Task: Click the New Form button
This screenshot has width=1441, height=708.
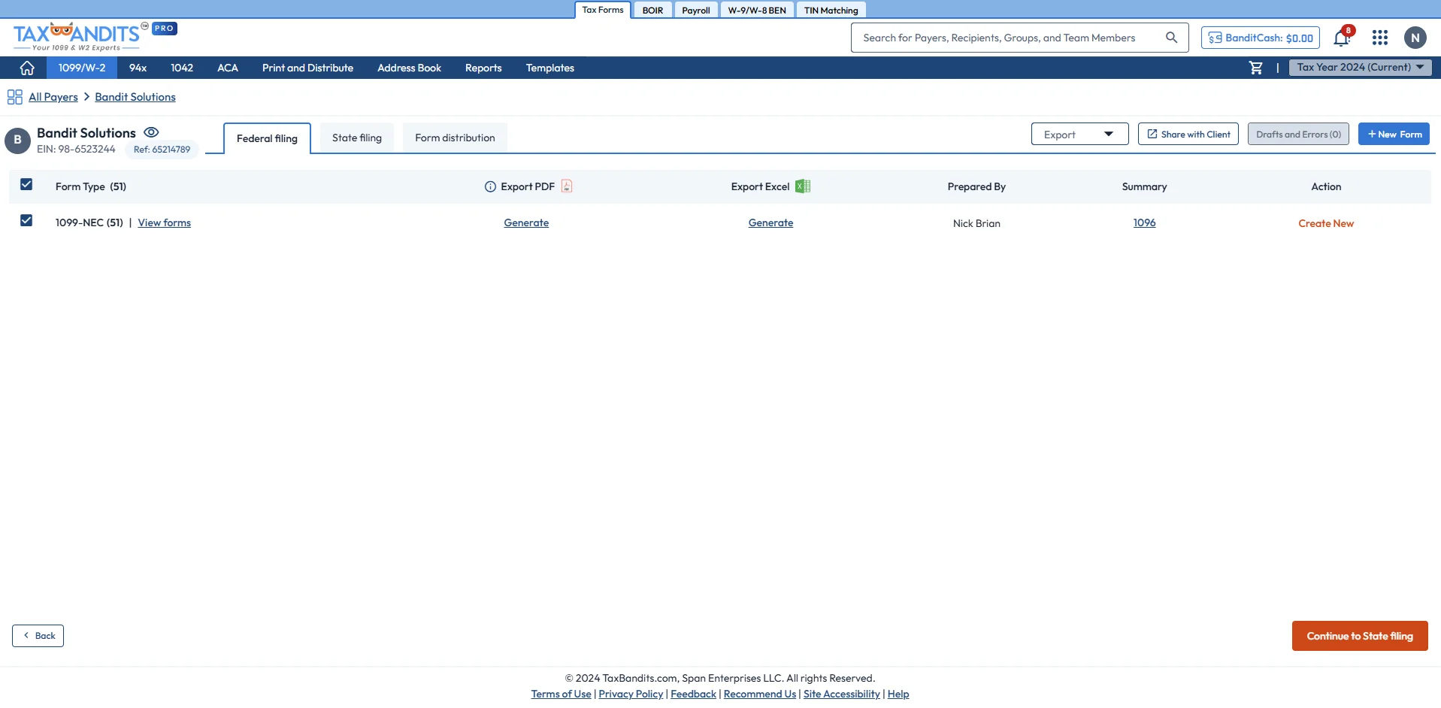Action: pos(1394,134)
